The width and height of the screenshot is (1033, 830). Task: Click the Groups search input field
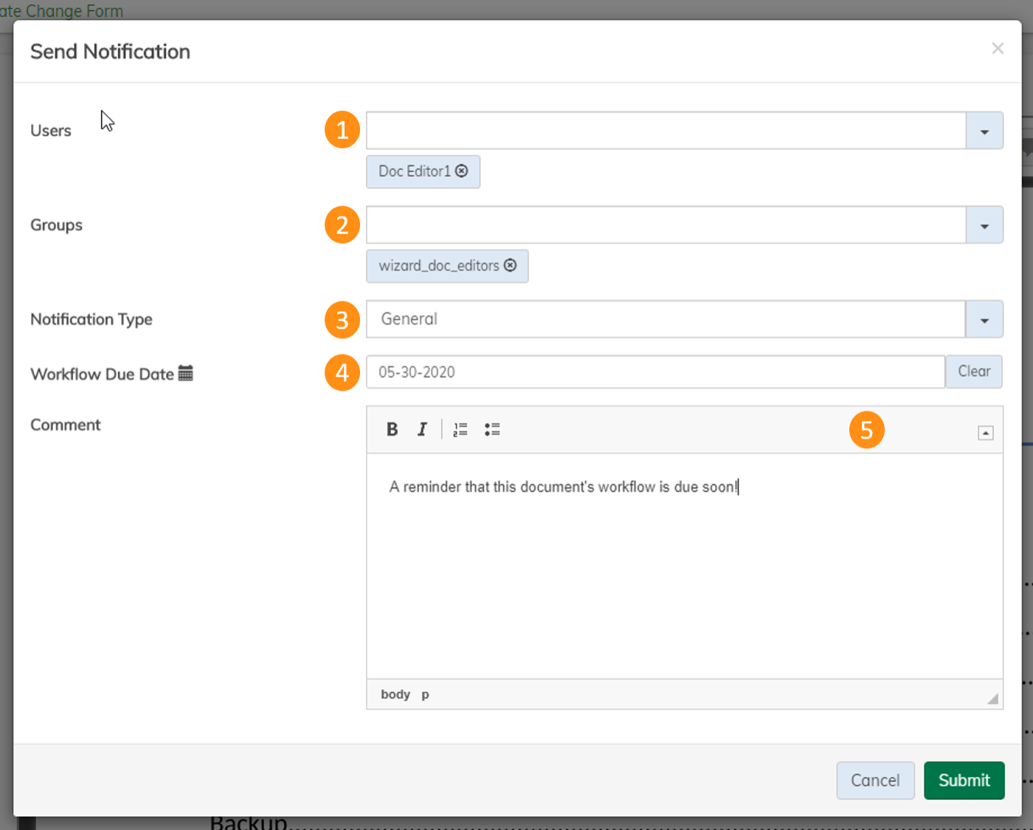coord(666,225)
